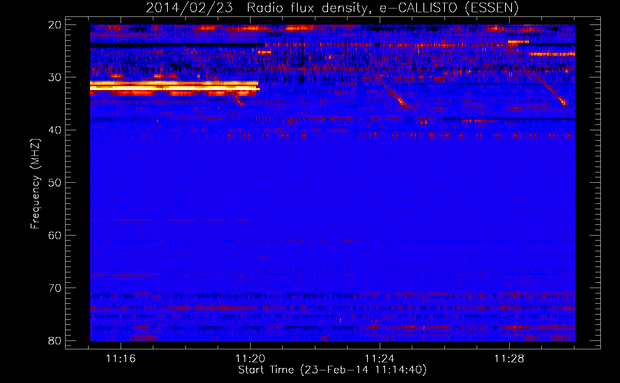Viewport: 620px width, 383px height.
Task: Click the 30 frequency tick label
Action: (x=55, y=77)
